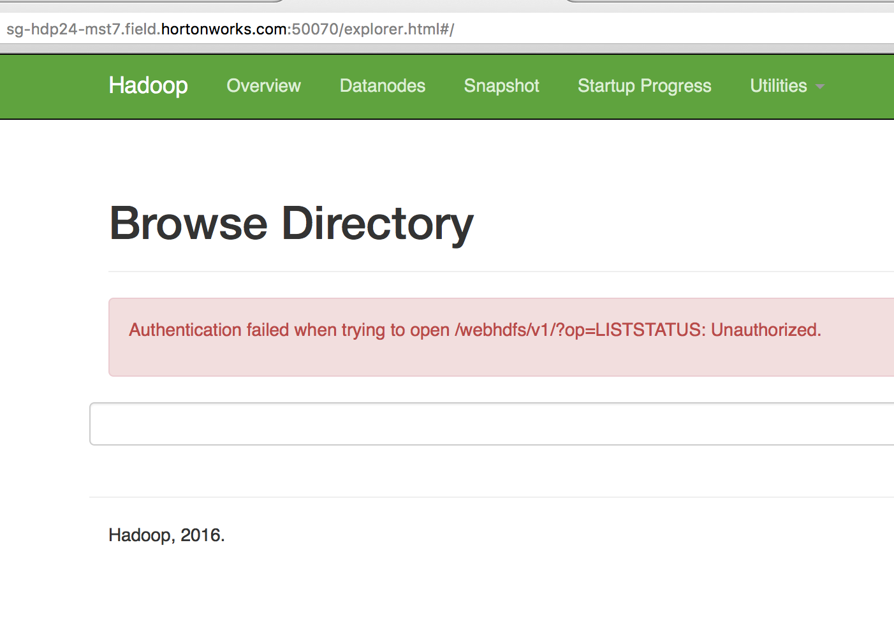Viewport: 894px width, 617px height.
Task: Click the hortonworks.com domain in the URL
Action: [x=223, y=29]
